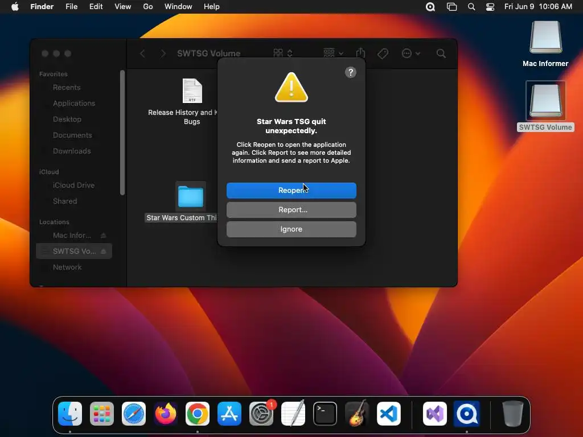Screen dimensions: 583x437
Task: Click the Finder window search icon
Action: [441, 53]
